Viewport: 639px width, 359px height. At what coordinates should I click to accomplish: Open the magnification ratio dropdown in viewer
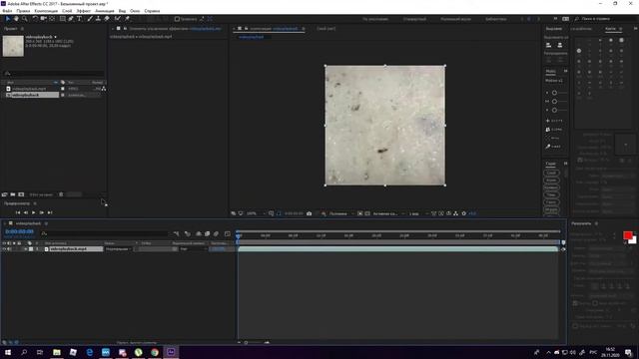point(256,213)
